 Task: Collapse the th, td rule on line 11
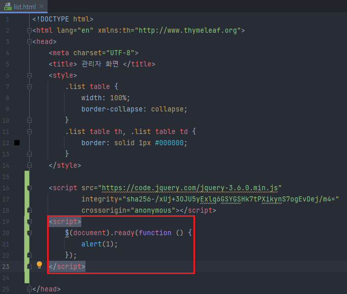29,132
